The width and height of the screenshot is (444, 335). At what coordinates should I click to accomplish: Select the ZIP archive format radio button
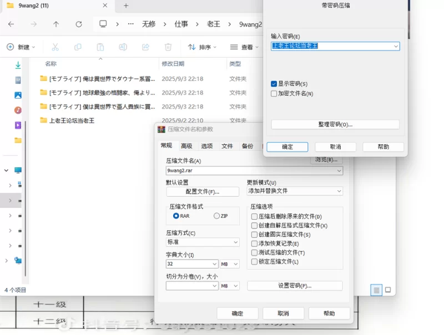(x=216, y=216)
